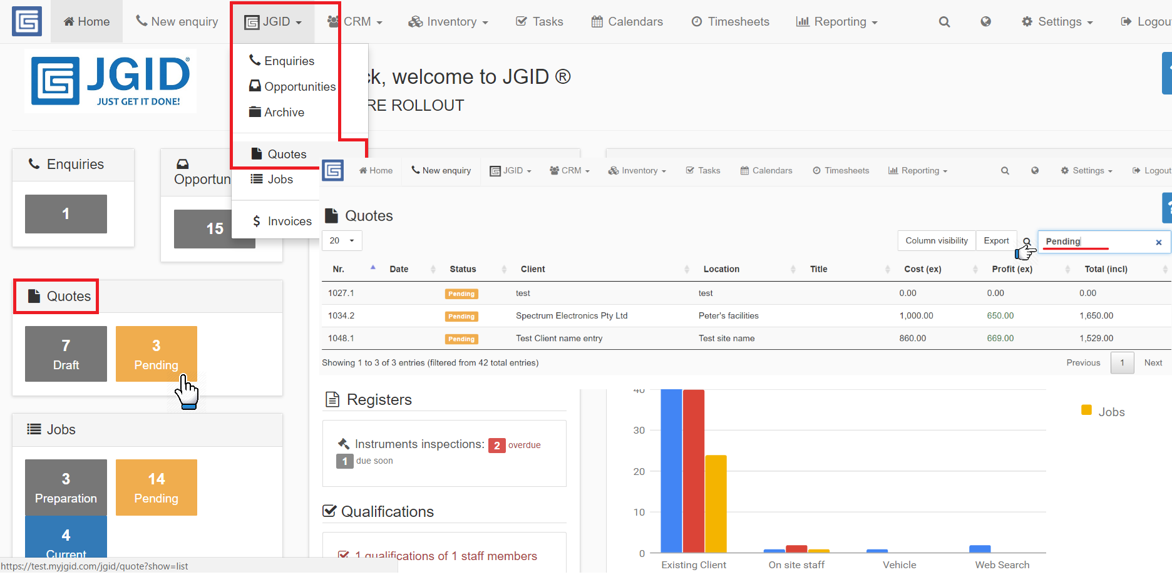The image size is (1172, 587).
Task: Click the red 2 overdue inspections badge
Action: [496, 445]
